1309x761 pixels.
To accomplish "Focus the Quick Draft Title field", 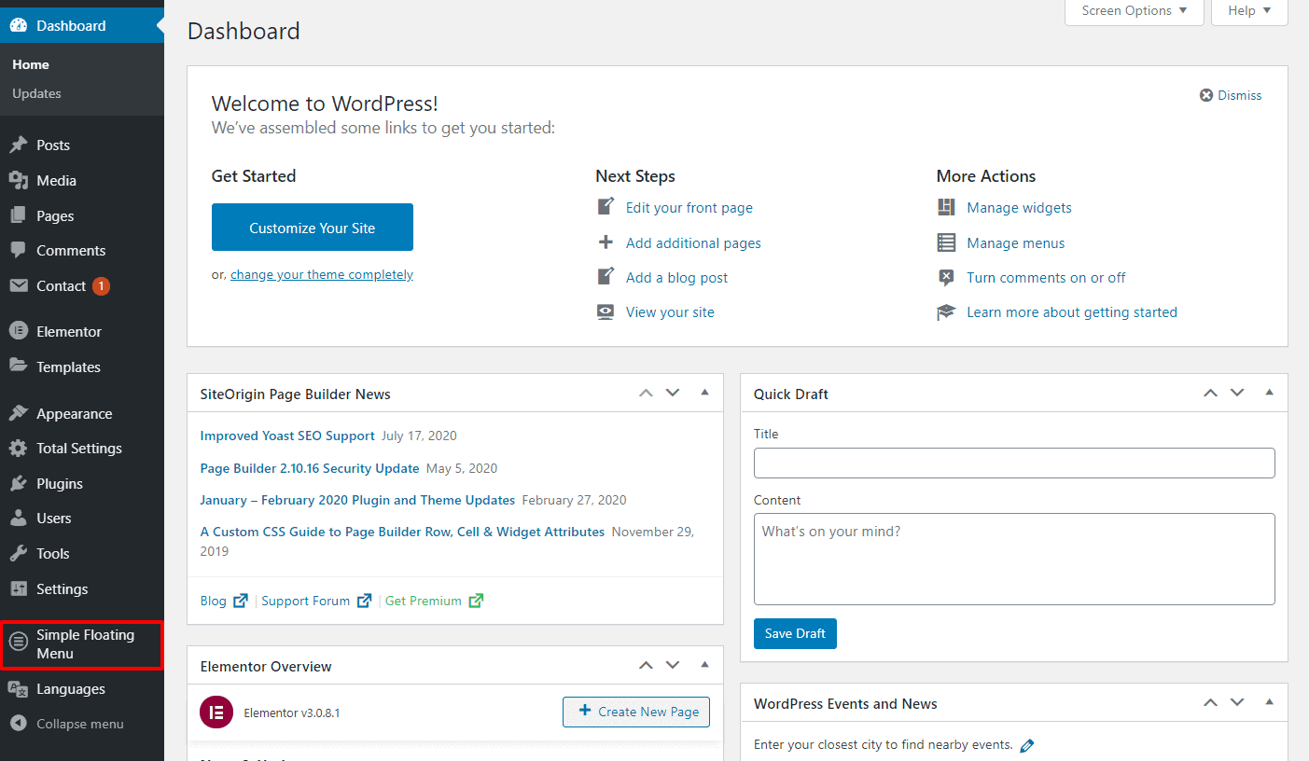I will (1014, 463).
